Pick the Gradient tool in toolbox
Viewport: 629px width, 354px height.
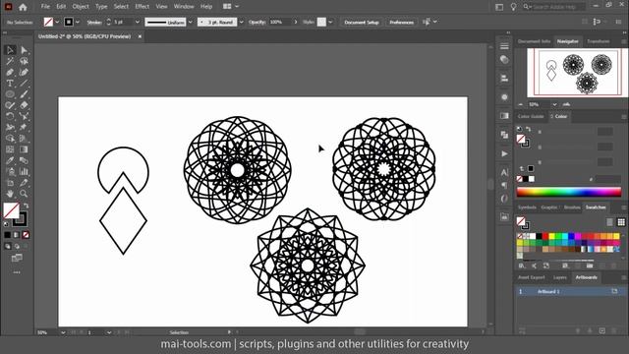point(24,149)
